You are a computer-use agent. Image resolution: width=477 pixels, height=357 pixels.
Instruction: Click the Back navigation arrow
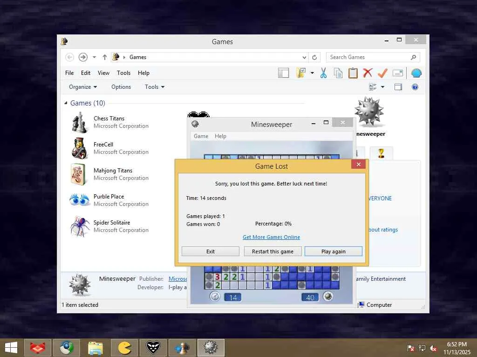click(70, 57)
